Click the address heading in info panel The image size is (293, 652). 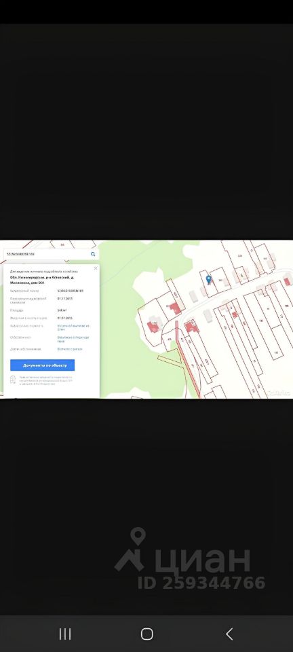click(42, 279)
